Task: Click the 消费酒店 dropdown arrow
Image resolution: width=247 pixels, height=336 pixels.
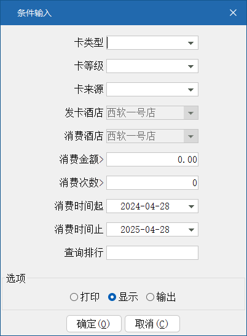Action: pos(190,136)
